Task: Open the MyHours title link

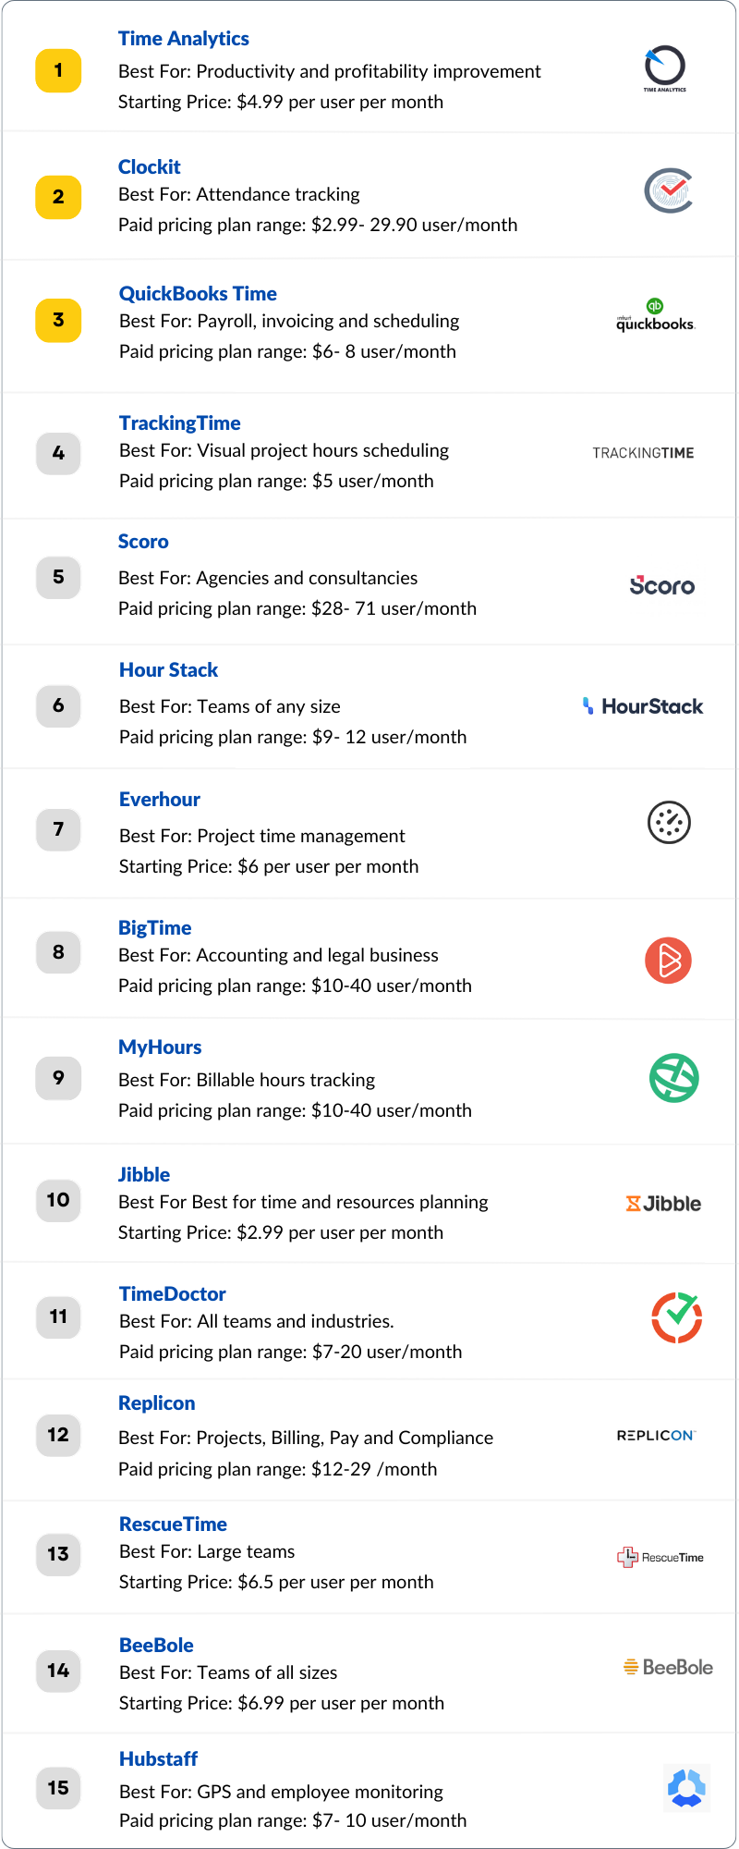Action: coord(160,1047)
